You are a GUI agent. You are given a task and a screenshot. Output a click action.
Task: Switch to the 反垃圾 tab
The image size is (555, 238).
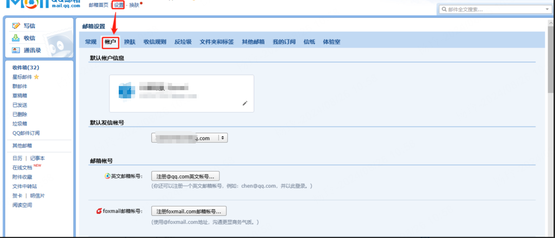coord(183,42)
